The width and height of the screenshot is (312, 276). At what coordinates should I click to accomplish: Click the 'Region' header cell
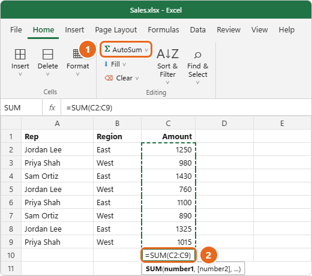pyautogui.click(x=117, y=136)
